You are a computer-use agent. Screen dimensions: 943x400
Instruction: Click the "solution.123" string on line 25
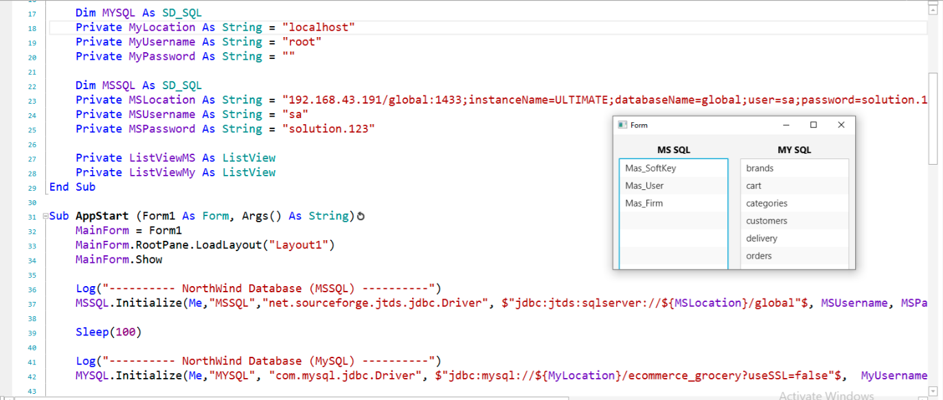point(329,129)
